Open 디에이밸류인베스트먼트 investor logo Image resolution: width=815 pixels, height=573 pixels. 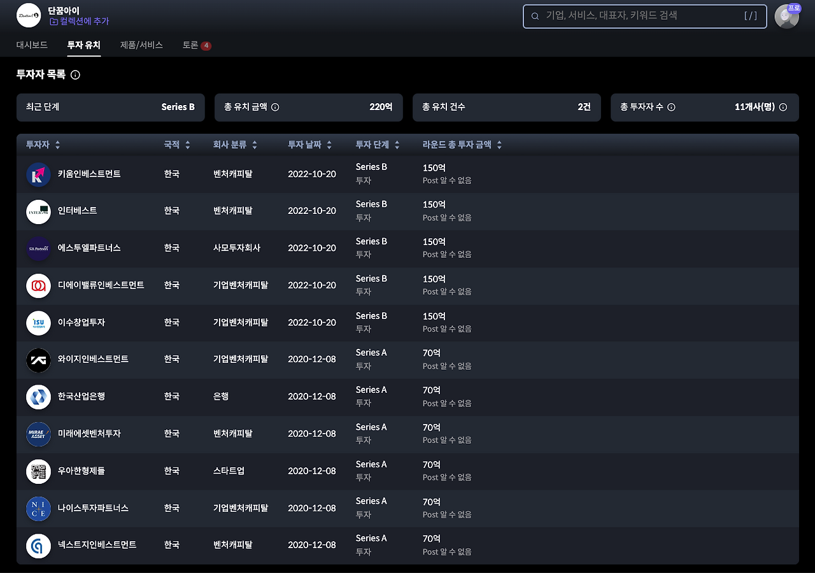pos(38,286)
